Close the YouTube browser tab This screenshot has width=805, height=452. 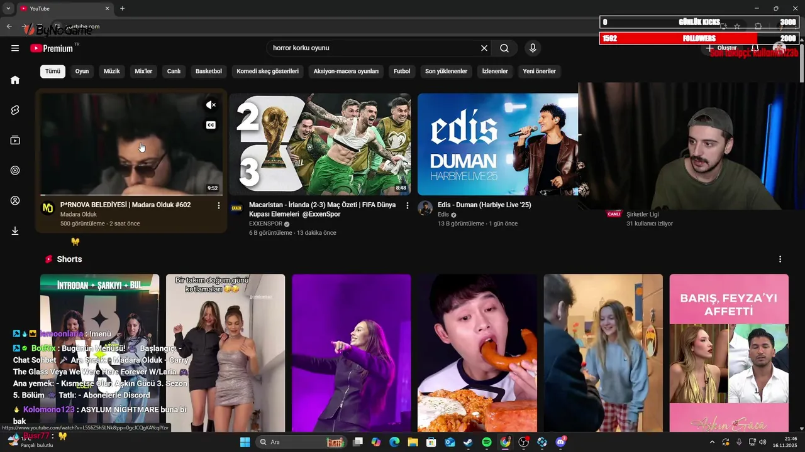coord(107,8)
